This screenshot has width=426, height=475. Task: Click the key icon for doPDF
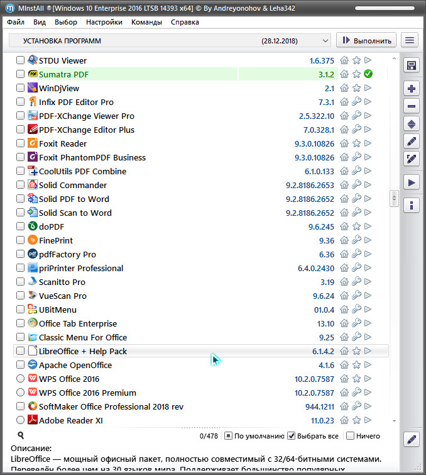click(356, 226)
